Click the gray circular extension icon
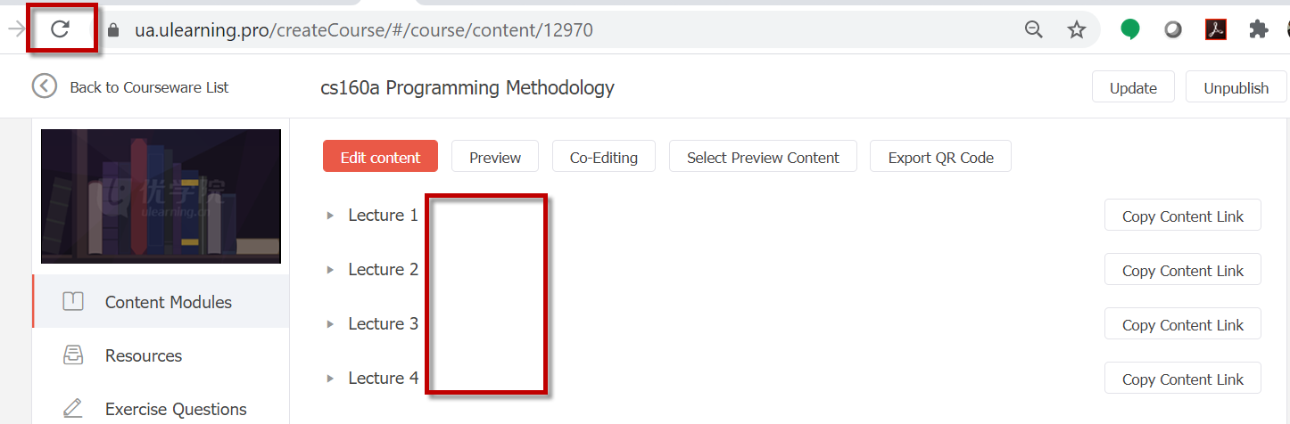The image size is (1290, 424). [x=1173, y=29]
